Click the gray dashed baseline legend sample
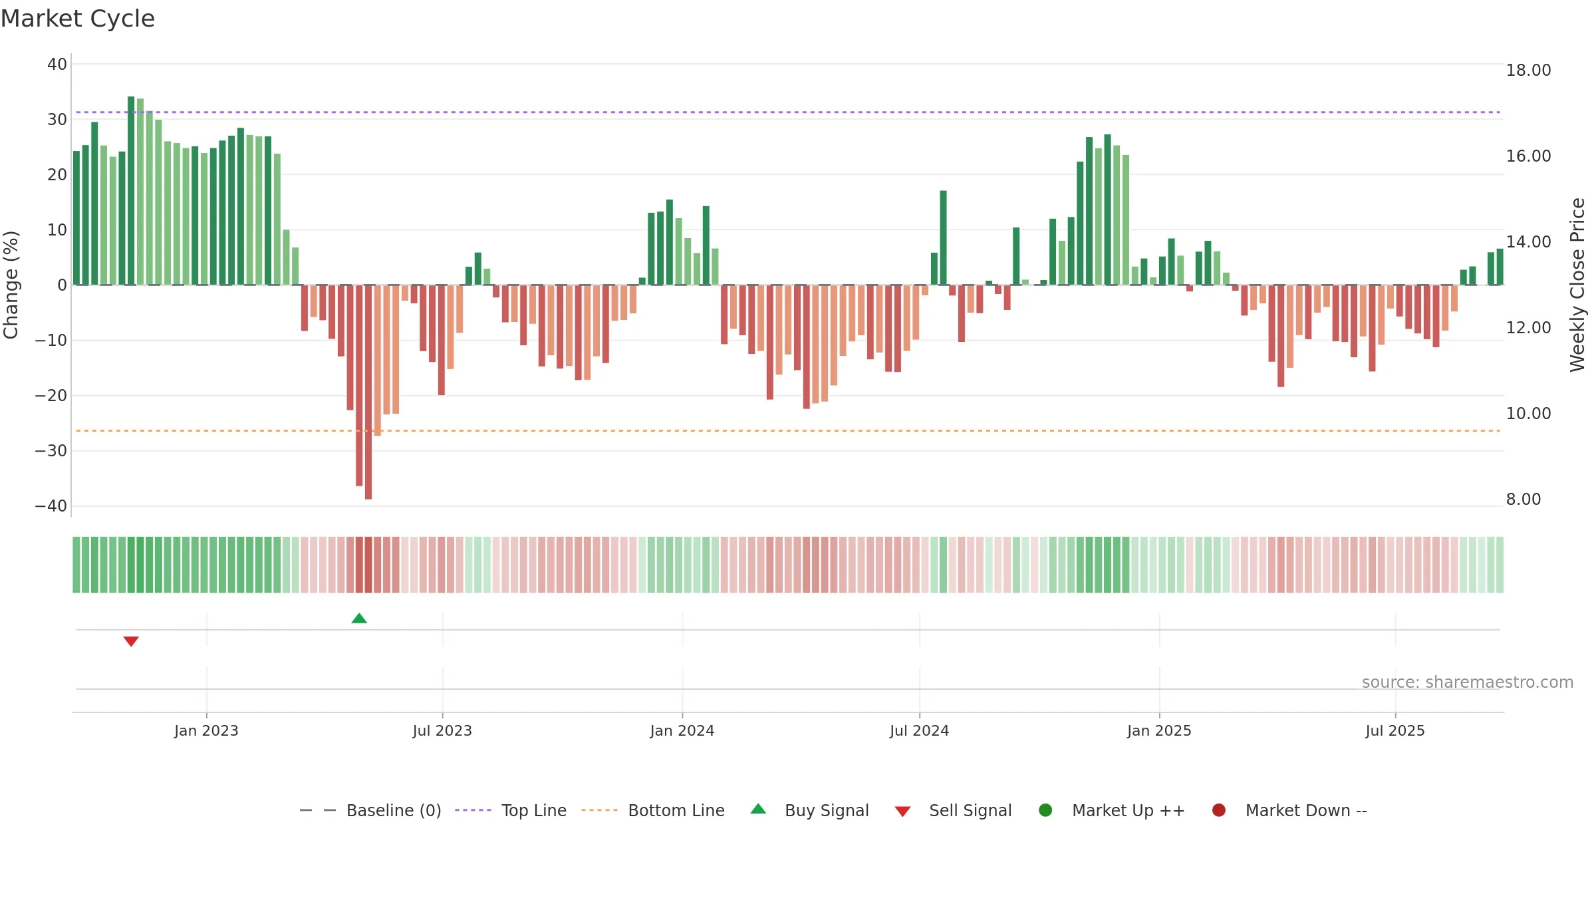The width and height of the screenshot is (1596, 898). [317, 810]
